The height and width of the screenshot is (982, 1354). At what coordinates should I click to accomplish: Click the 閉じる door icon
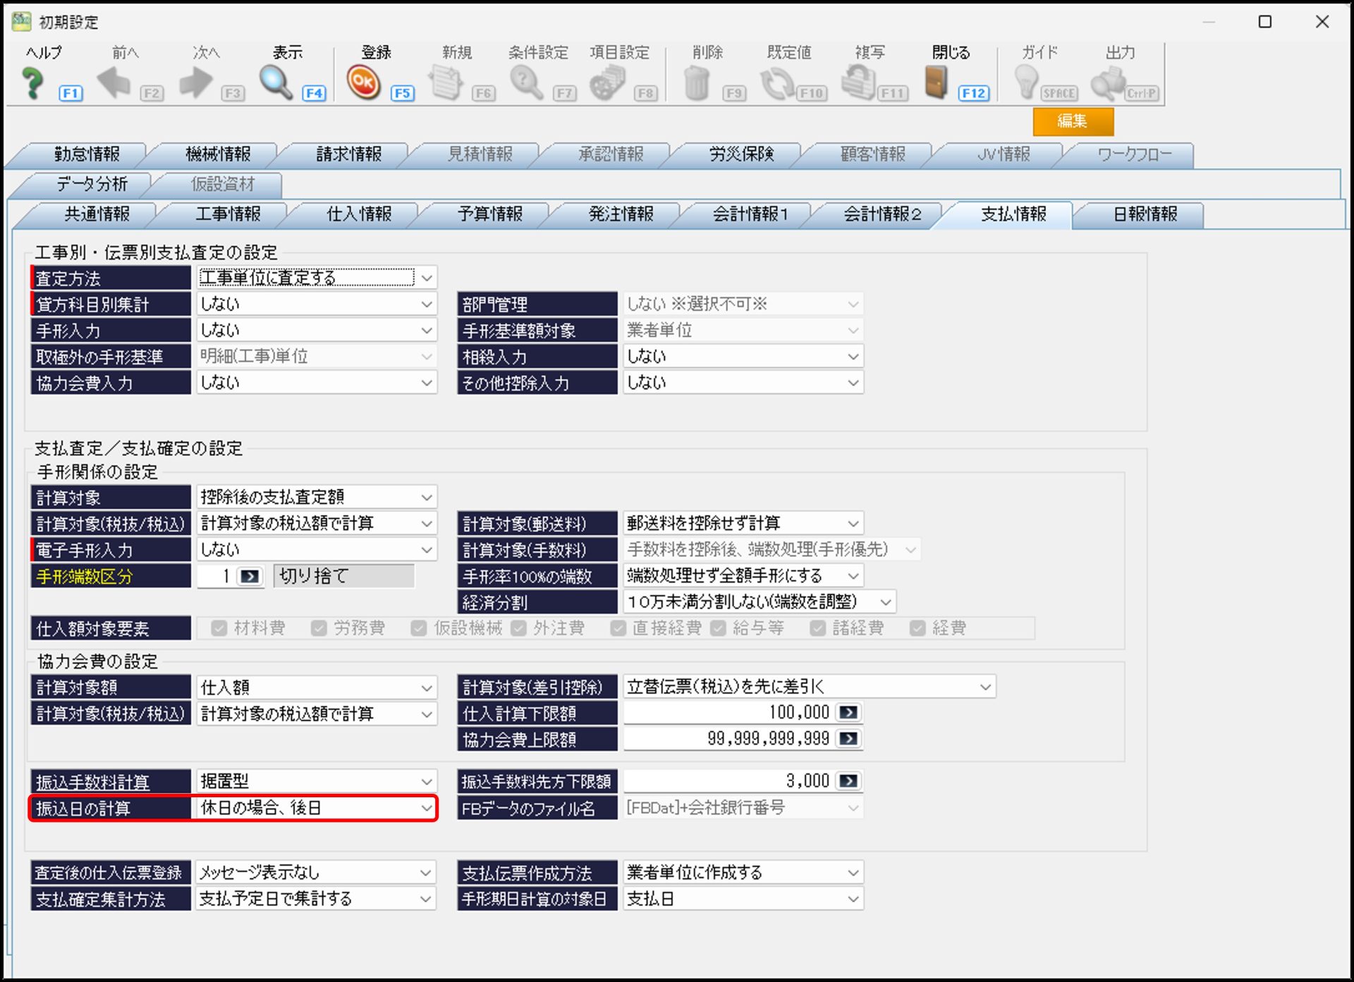coord(936,83)
